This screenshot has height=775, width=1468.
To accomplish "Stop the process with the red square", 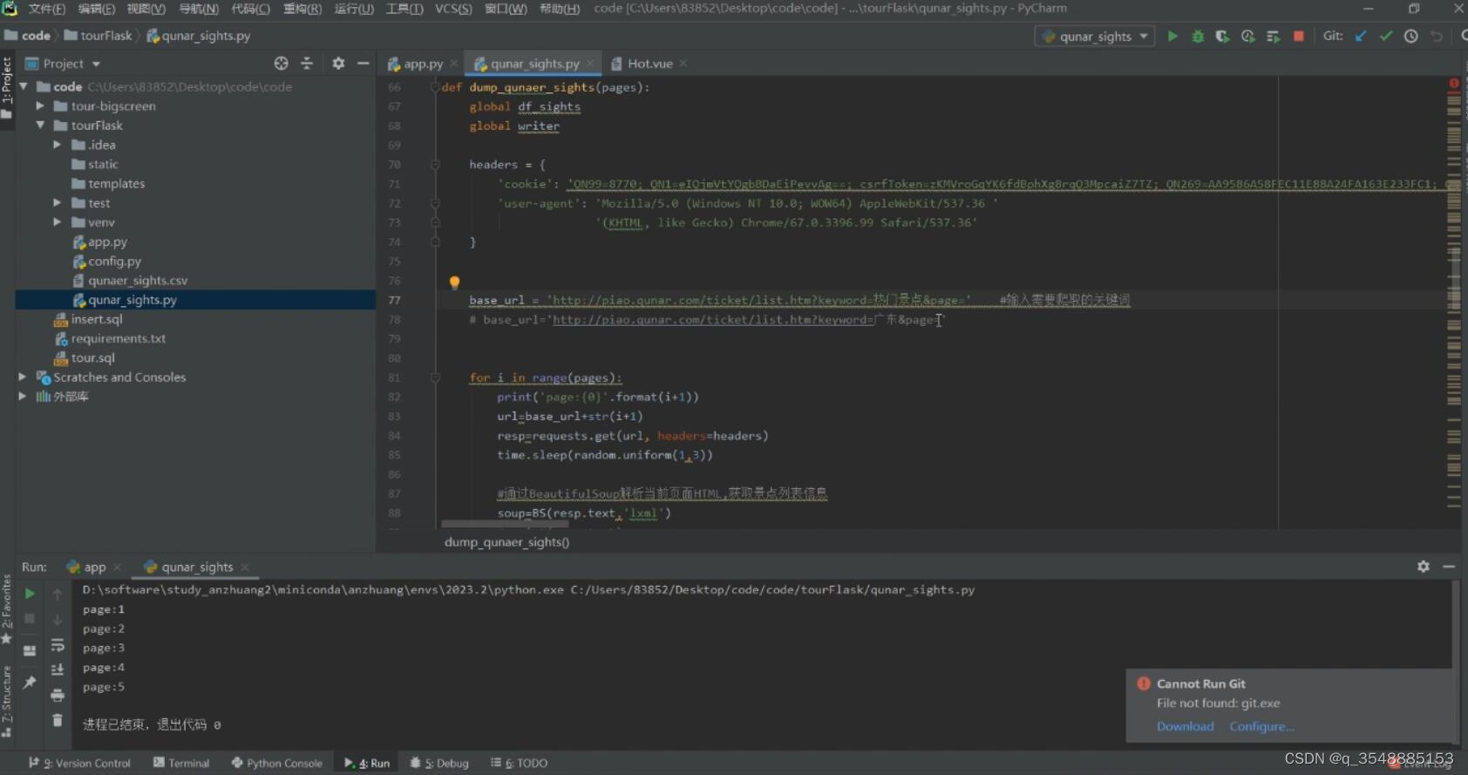I will [1298, 36].
